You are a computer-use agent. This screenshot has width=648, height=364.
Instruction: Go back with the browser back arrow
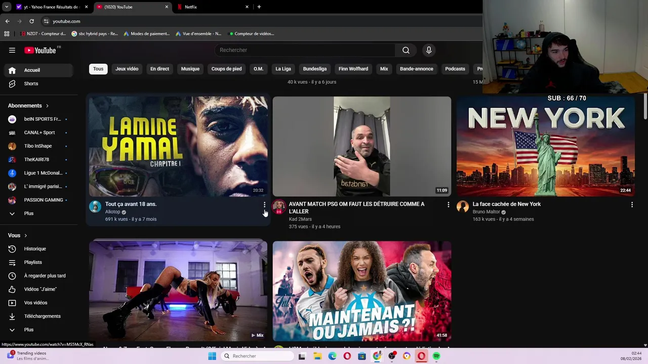tap(7, 21)
